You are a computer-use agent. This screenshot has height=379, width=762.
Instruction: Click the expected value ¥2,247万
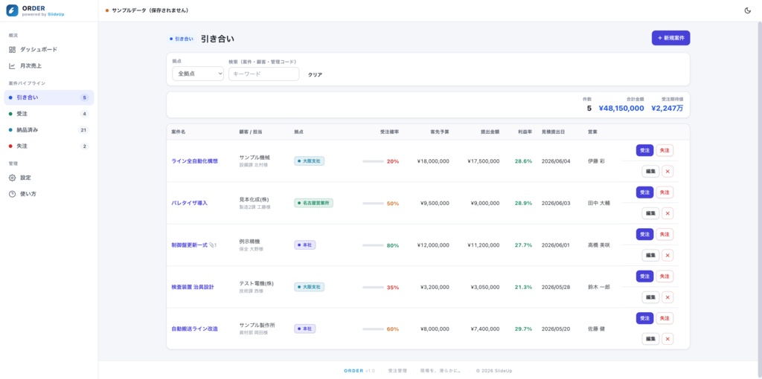(667, 108)
